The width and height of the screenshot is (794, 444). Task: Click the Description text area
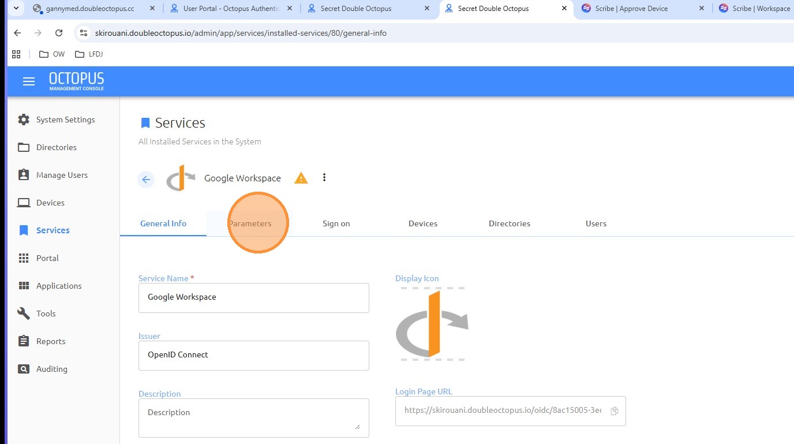pos(254,418)
